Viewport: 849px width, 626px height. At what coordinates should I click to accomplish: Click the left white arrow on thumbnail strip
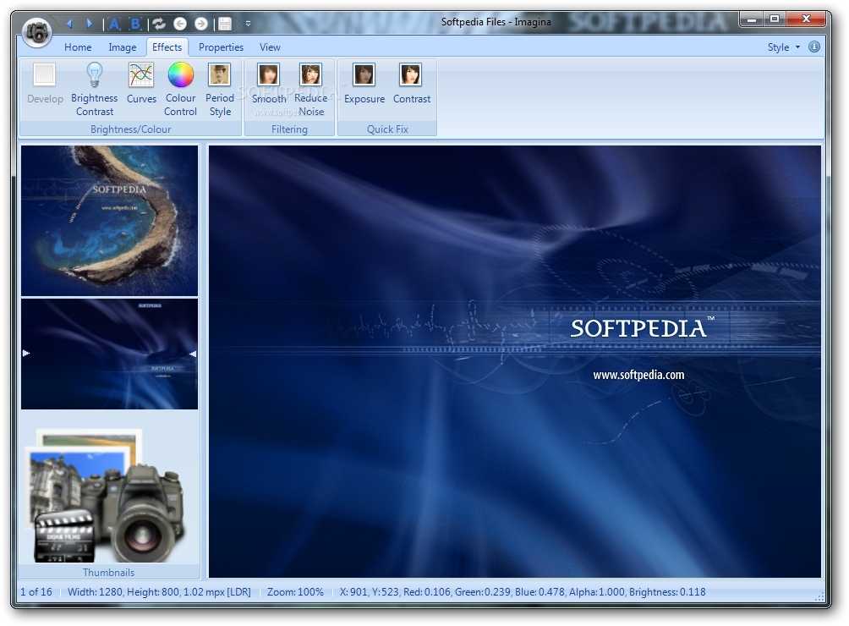(x=26, y=353)
